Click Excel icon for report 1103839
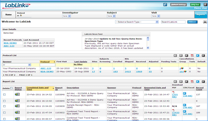Screen dimensions: 208x121 [x=185, y=105]
